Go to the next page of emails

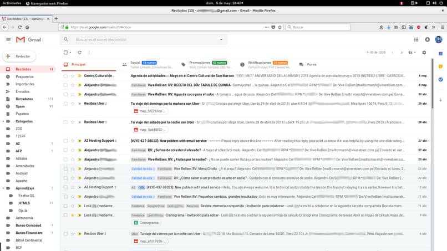[x=402, y=53]
